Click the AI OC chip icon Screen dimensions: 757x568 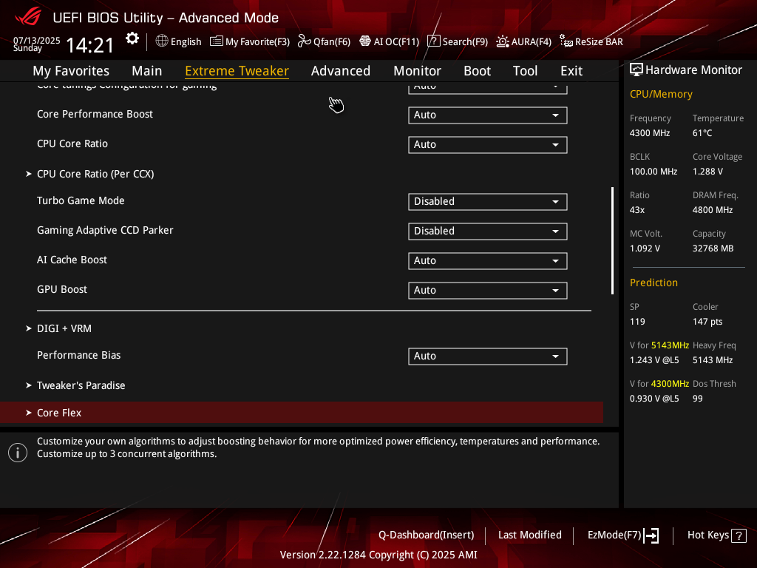(365, 41)
